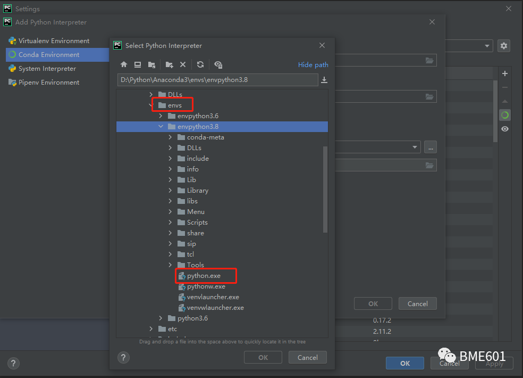
Task: Create a new folder icon
Action: [x=170, y=64]
